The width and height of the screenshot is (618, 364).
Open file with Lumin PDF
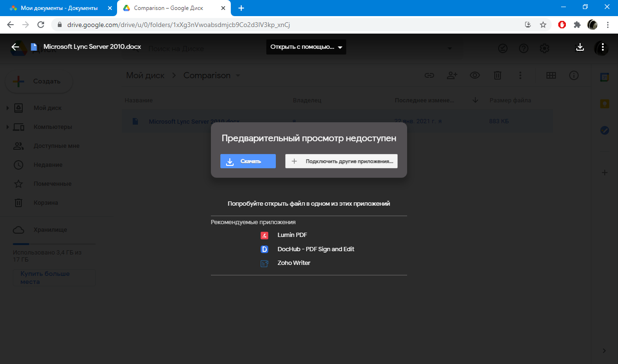pyautogui.click(x=292, y=235)
